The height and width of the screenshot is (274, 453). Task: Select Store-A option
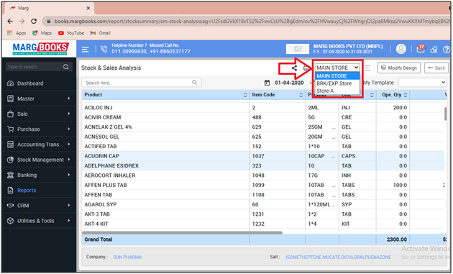[x=337, y=91]
